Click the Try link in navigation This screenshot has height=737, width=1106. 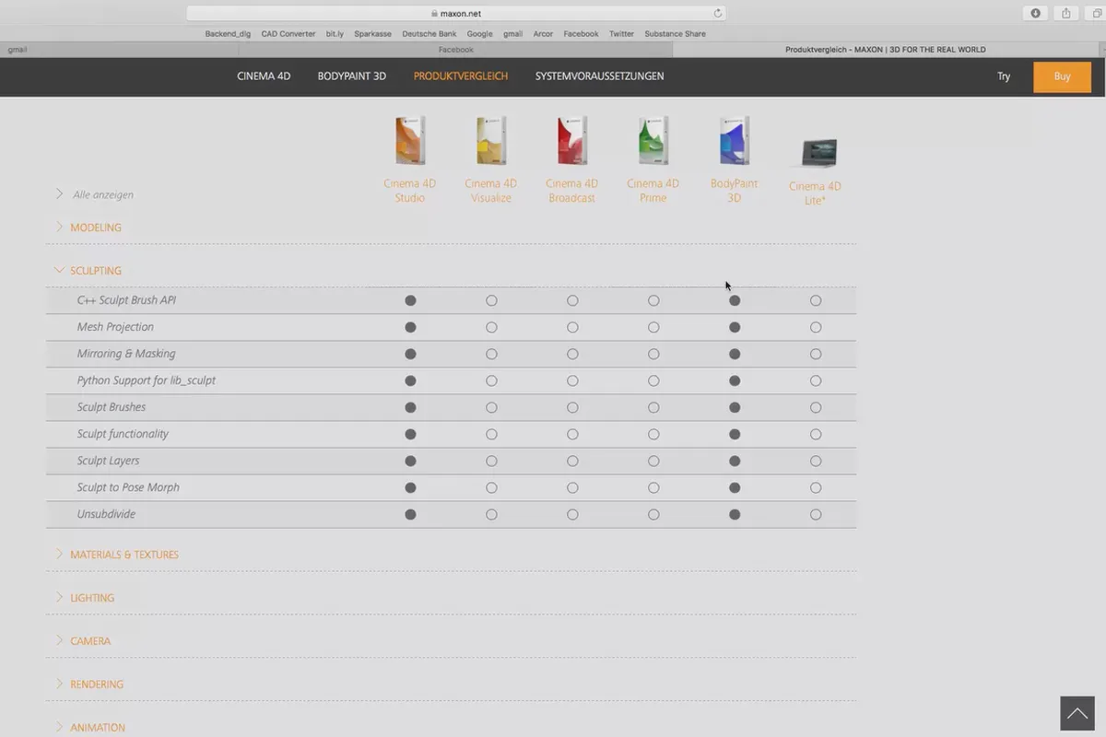1004,76
